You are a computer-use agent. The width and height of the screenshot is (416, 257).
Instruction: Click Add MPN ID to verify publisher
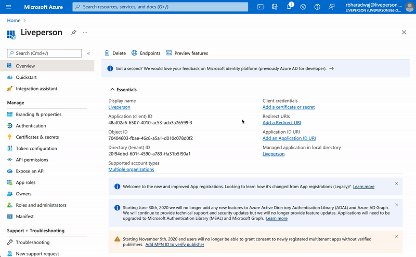(x=175, y=245)
